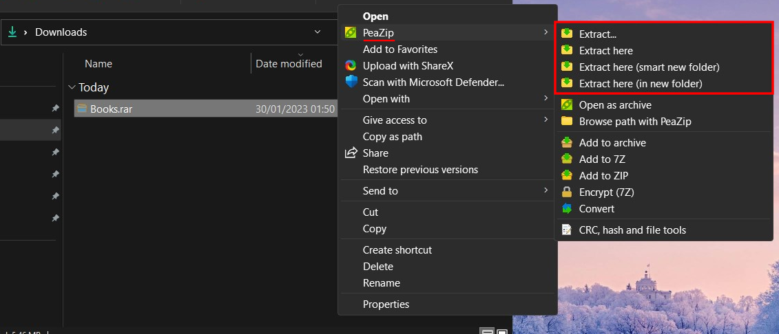
Task: Open the Downloads address bar dropdown
Action: pos(318,32)
